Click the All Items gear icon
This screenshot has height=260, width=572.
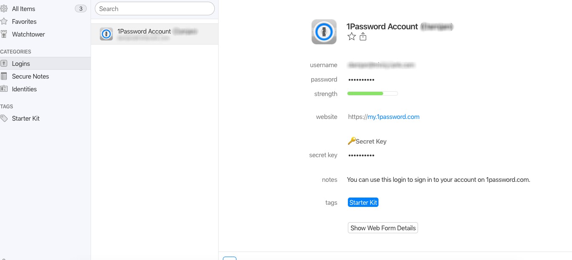point(4,8)
